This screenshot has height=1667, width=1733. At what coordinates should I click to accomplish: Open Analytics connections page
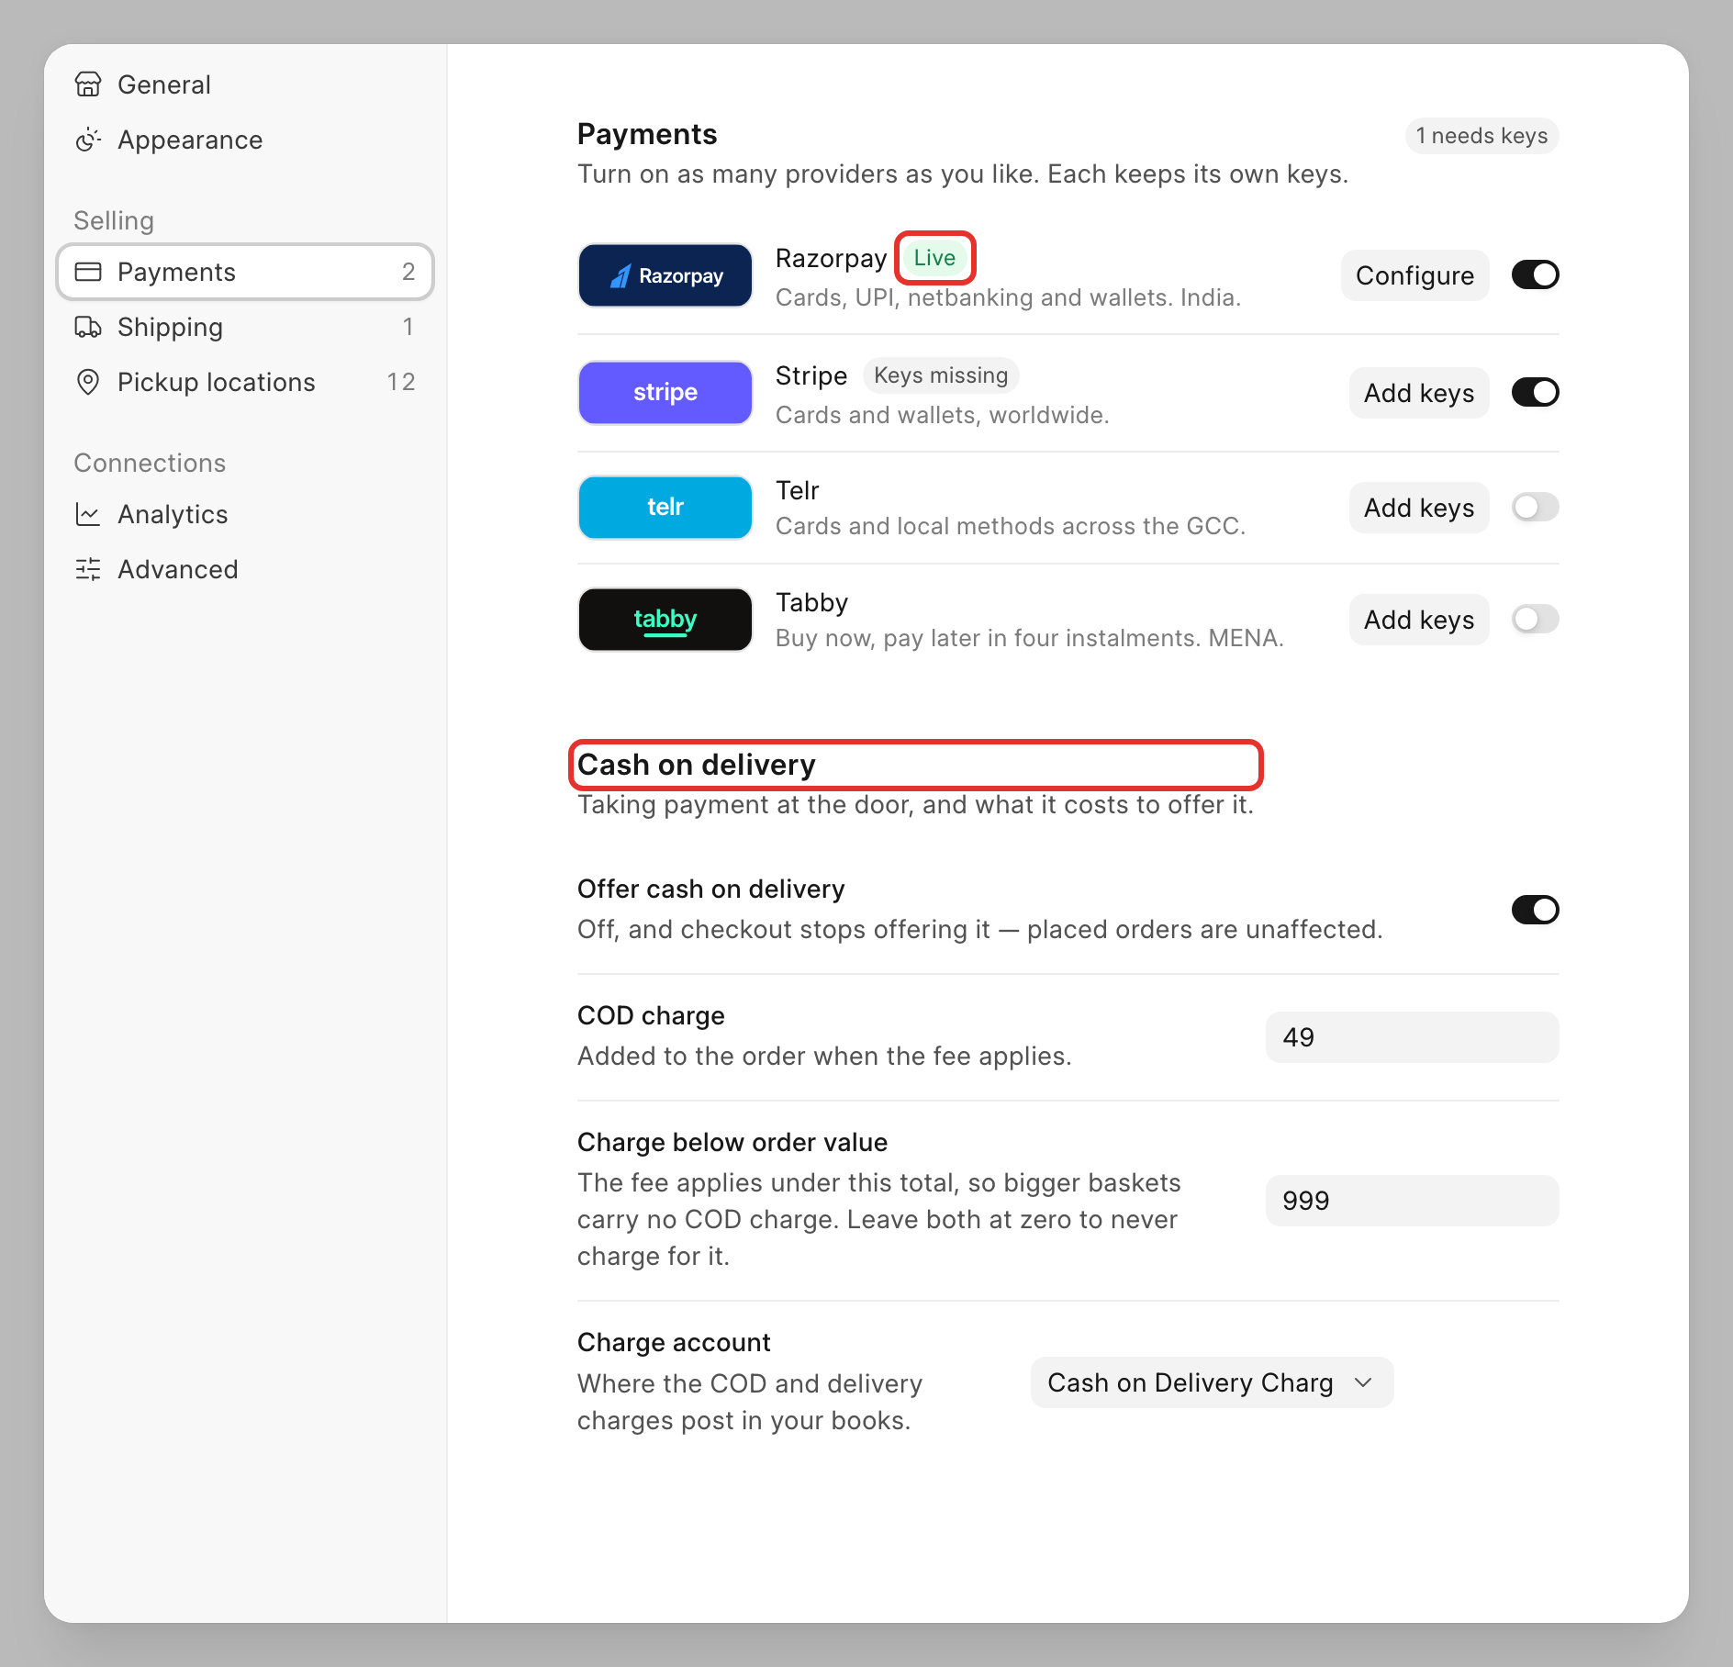[245, 514]
